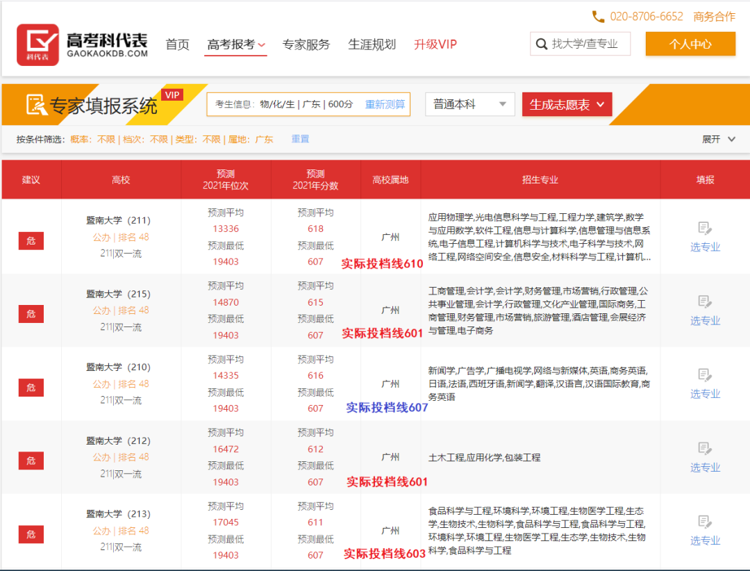Image resolution: width=750 pixels, height=571 pixels.
Task: Click 暨南大学 (213) school name
Action: click(x=118, y=514)
